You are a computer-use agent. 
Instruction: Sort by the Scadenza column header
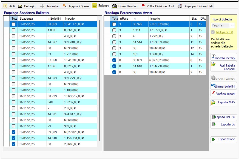(32, 18)
